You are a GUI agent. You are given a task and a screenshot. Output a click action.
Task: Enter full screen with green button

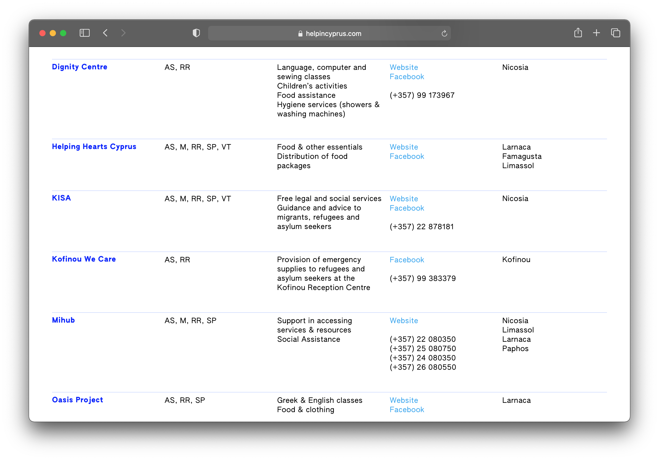click(x=63, y=33)
